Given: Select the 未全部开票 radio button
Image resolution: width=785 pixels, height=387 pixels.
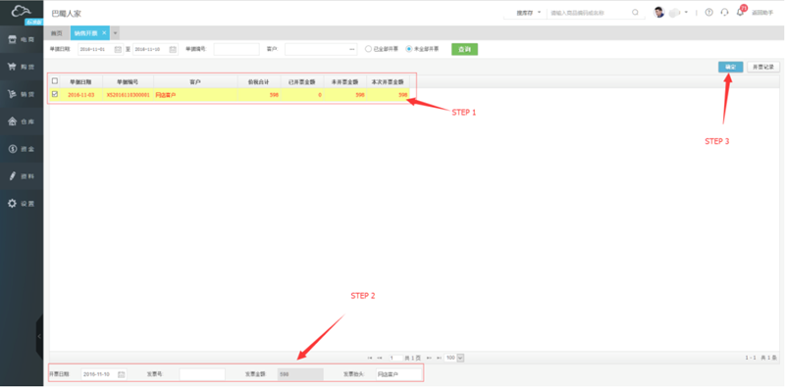Looking at the screenshot, I should (x=409, y=49).
